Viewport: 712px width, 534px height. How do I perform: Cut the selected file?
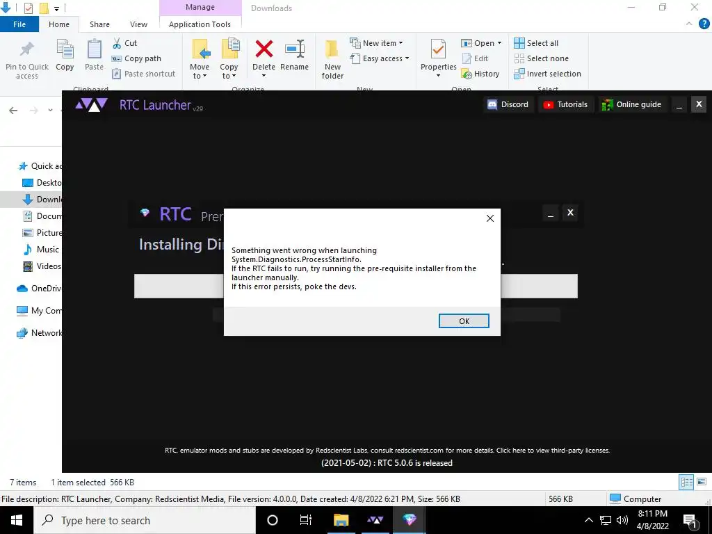click(x=124, y=43)
